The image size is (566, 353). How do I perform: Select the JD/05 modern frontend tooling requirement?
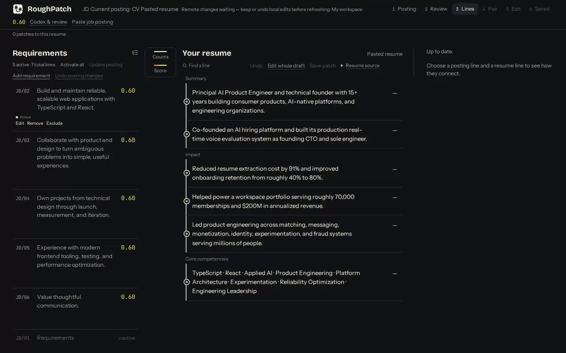[x=75, y=256]
